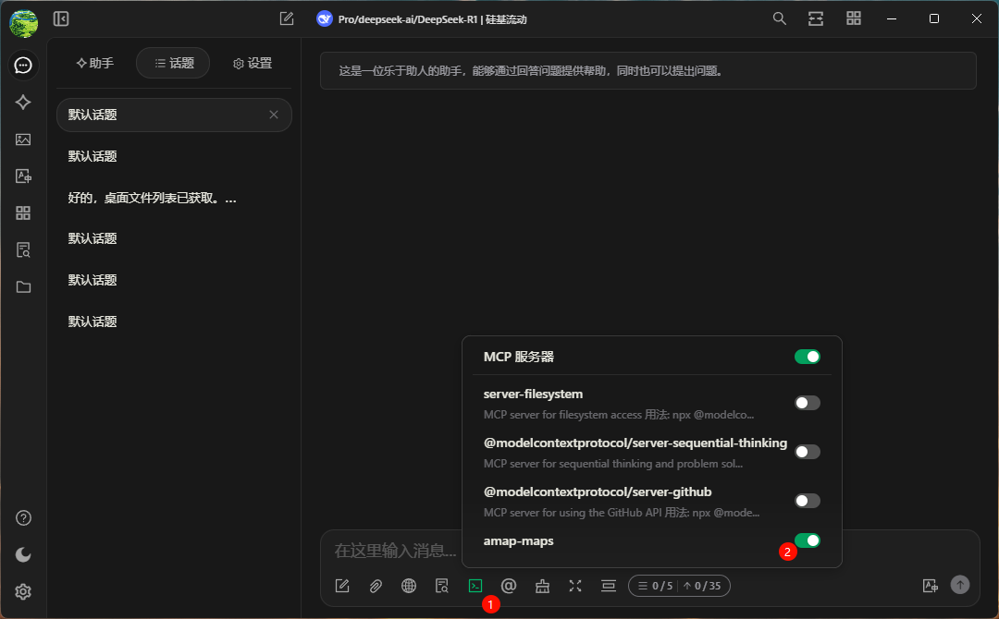The image size is (999, 619).
Task: Switch to the 助手 tab
Action: coord(95,63)
